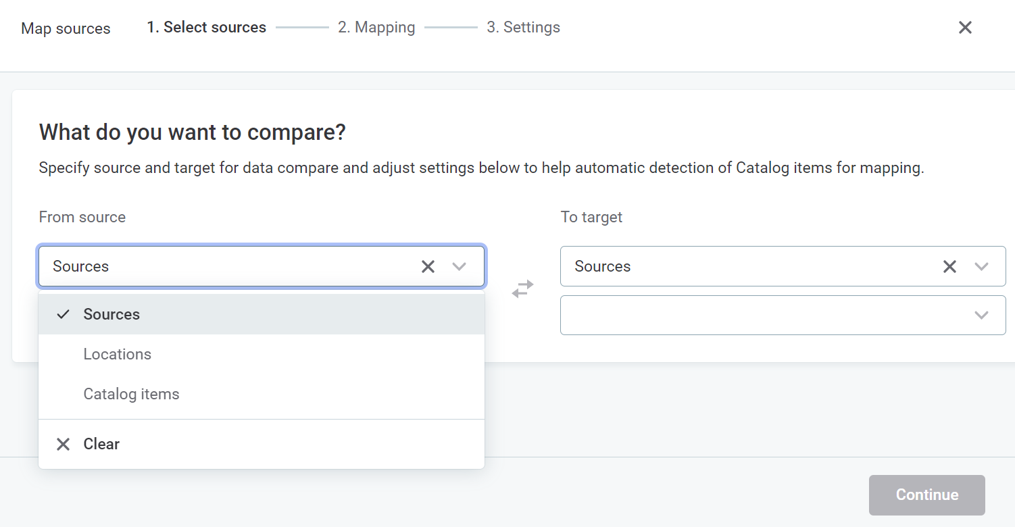Open step 3 Settings
The image size is (1015, 527).
click(x=523, y=28)
